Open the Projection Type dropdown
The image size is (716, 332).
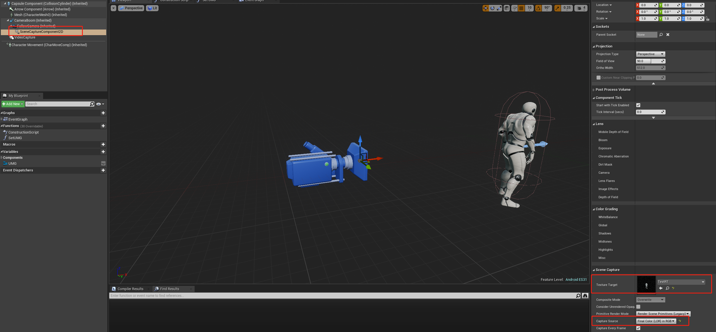coord(650,54)
